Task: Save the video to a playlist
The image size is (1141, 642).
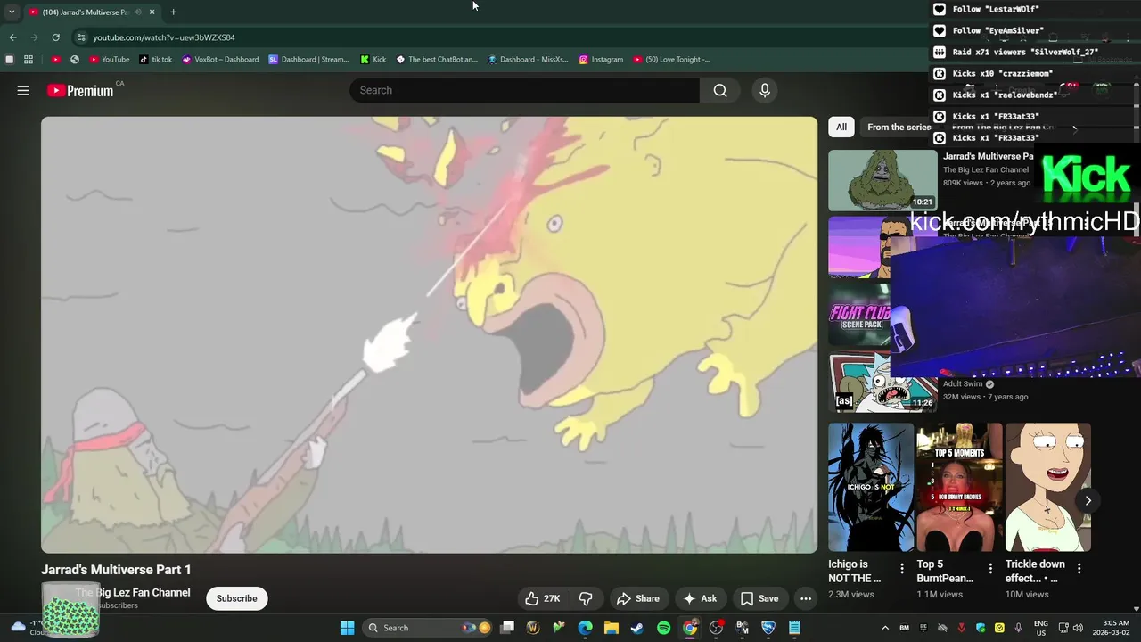Action: click(x=759, y=598)
